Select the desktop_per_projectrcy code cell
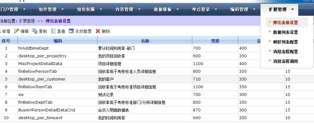This screenshot has height=124, width=314. [x=57, y=56]
